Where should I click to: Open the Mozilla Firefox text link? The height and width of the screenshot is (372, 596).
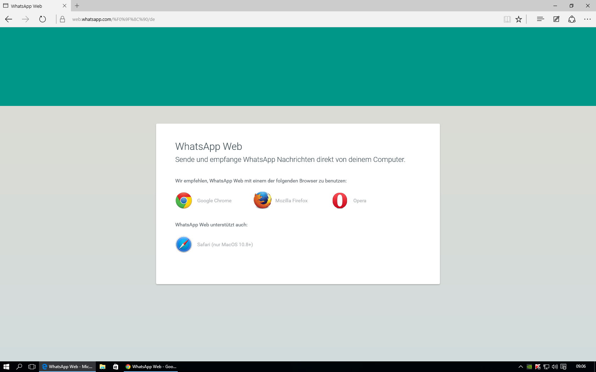pyautogui.click(x=291, y=201)
